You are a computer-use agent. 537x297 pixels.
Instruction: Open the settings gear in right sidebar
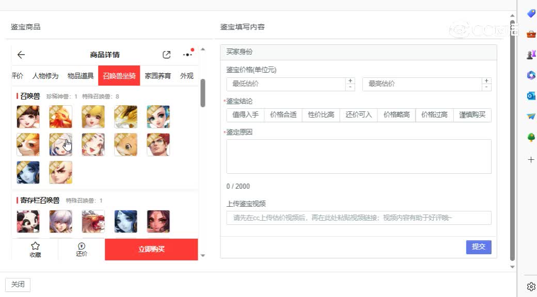531,287
